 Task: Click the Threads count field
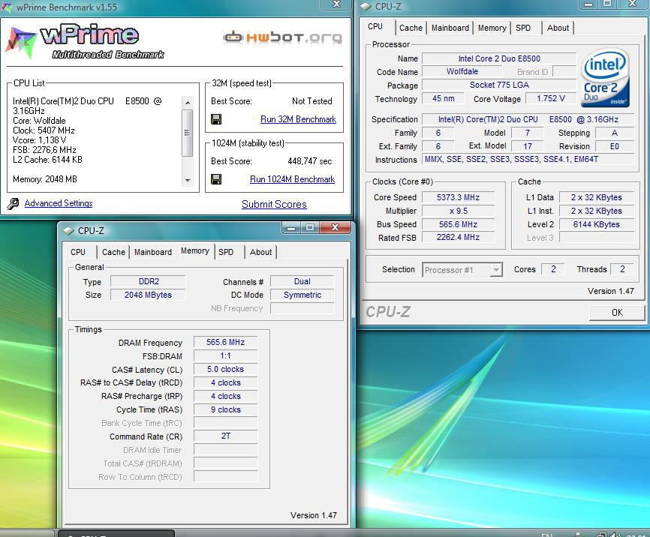pyautogui.click(x=622, y=269)
